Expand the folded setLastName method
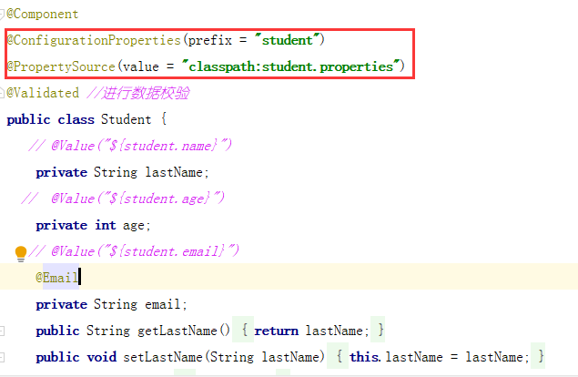The height and width of the screenshot is (377, 578). point(2,357)
